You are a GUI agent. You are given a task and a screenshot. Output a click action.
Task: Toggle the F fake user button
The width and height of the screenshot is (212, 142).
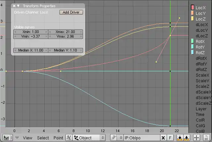170,138
